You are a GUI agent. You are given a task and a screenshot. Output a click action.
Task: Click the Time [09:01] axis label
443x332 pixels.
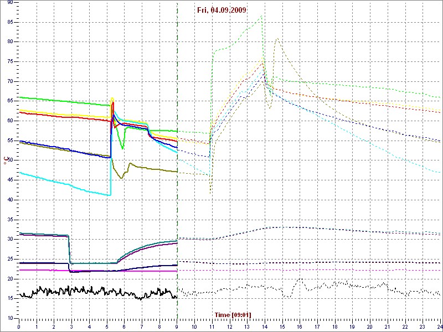233,315
